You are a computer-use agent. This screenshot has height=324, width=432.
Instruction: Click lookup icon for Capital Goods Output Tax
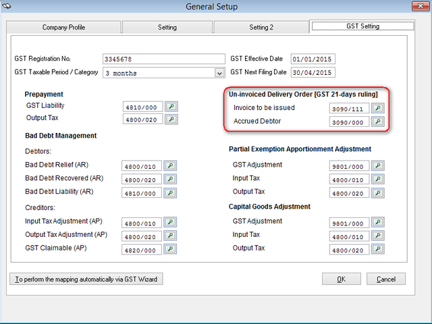(x=378, y=249)
